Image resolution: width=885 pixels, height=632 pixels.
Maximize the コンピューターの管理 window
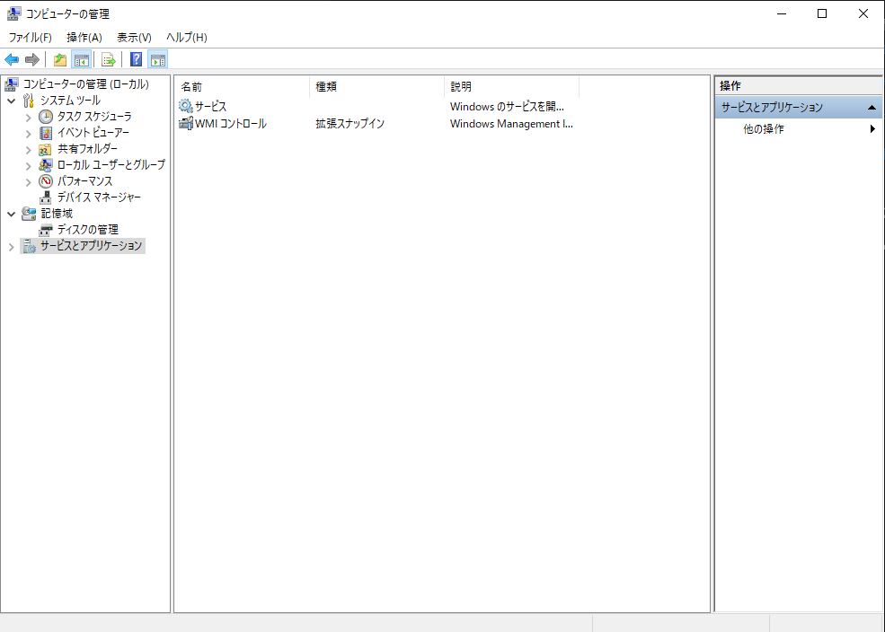click(822, 13)
